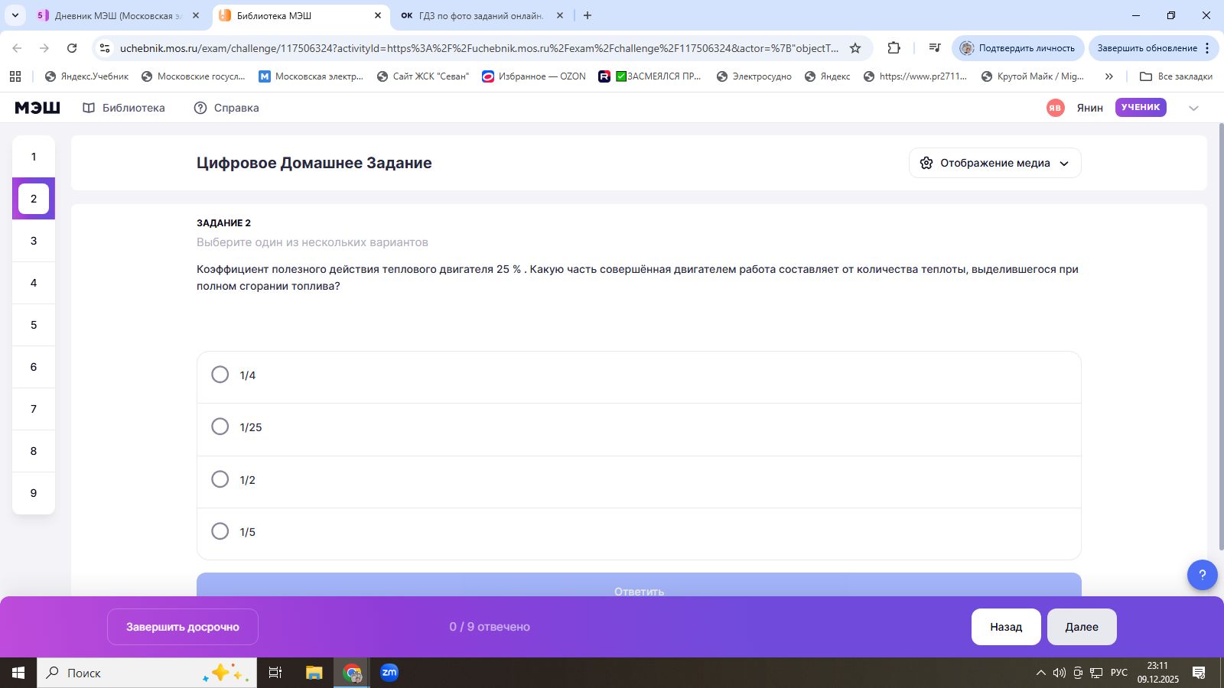Reload the page with refresh icon
Image resolution: width=1224 pixels, height=688 pixels.
tap(72, 48)
